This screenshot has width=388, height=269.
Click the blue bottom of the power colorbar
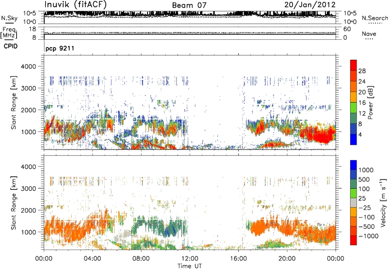(354, 140)
